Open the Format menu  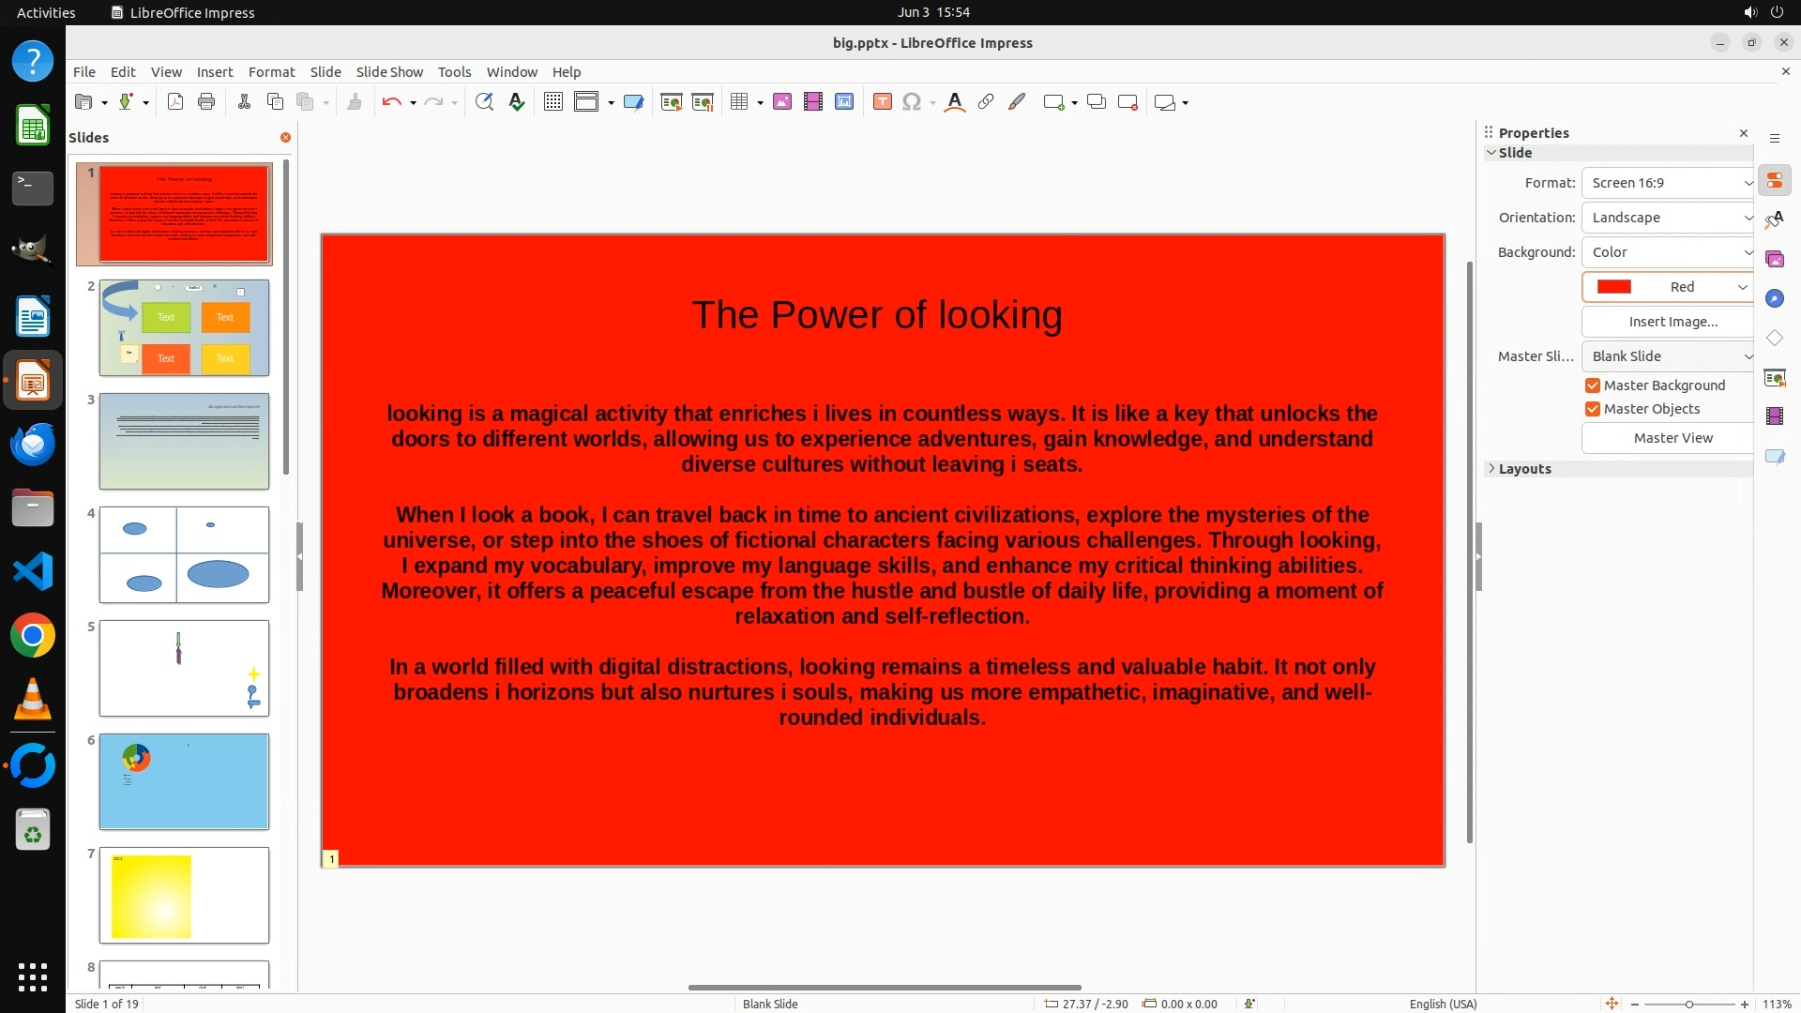pyautogui.click(x=271, y=71)
